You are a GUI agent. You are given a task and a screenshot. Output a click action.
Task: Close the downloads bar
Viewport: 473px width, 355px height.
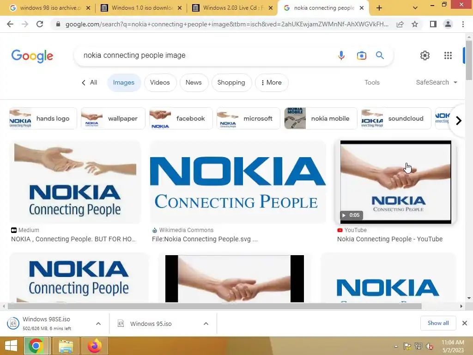[465, 323]
